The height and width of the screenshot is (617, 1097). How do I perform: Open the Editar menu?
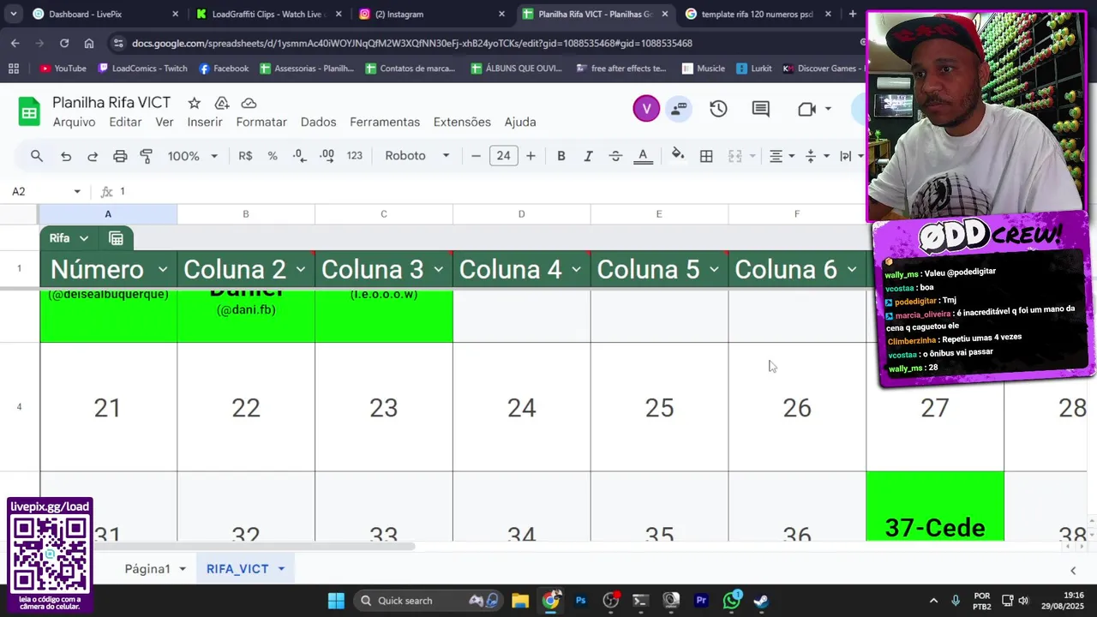pyautogui.click(x=125, y=122)
